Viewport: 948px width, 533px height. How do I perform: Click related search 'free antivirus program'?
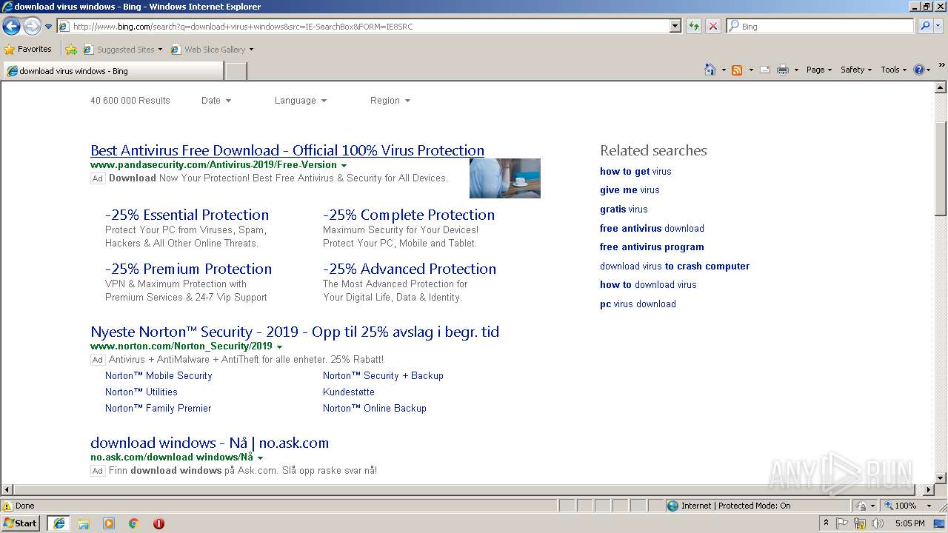tap(652, 247)
